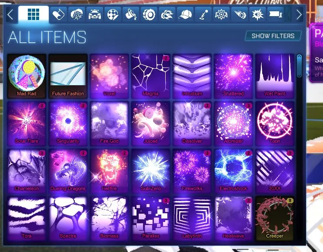Viewport: 323px width, 252px height.
Task: Select the Biomass item
Action: (109, 218)
